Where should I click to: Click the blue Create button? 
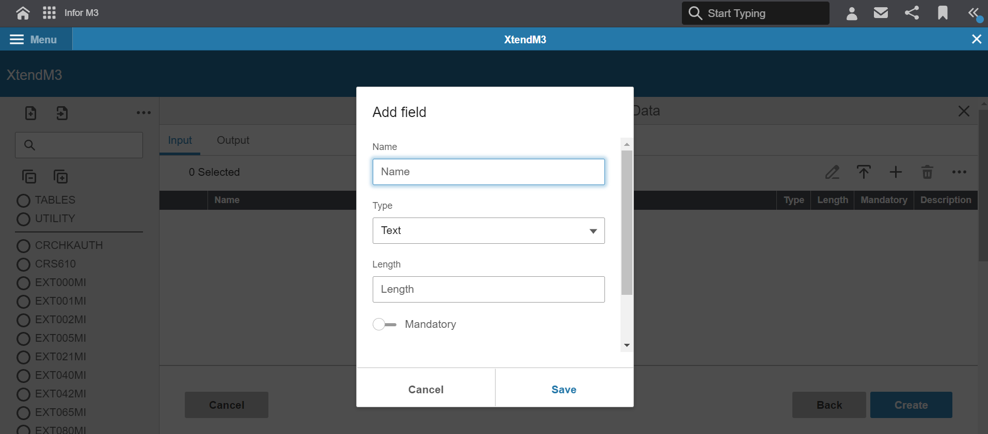point(911,405)
